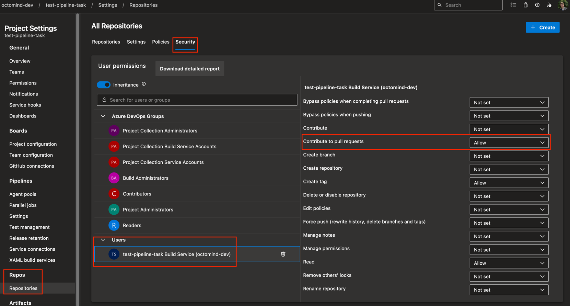570x306 pixels.
Task: Switch to the Policies tab
Action: click(161, 42)
